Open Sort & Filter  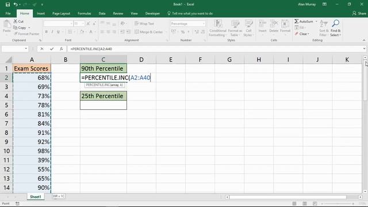pos(323,28)
